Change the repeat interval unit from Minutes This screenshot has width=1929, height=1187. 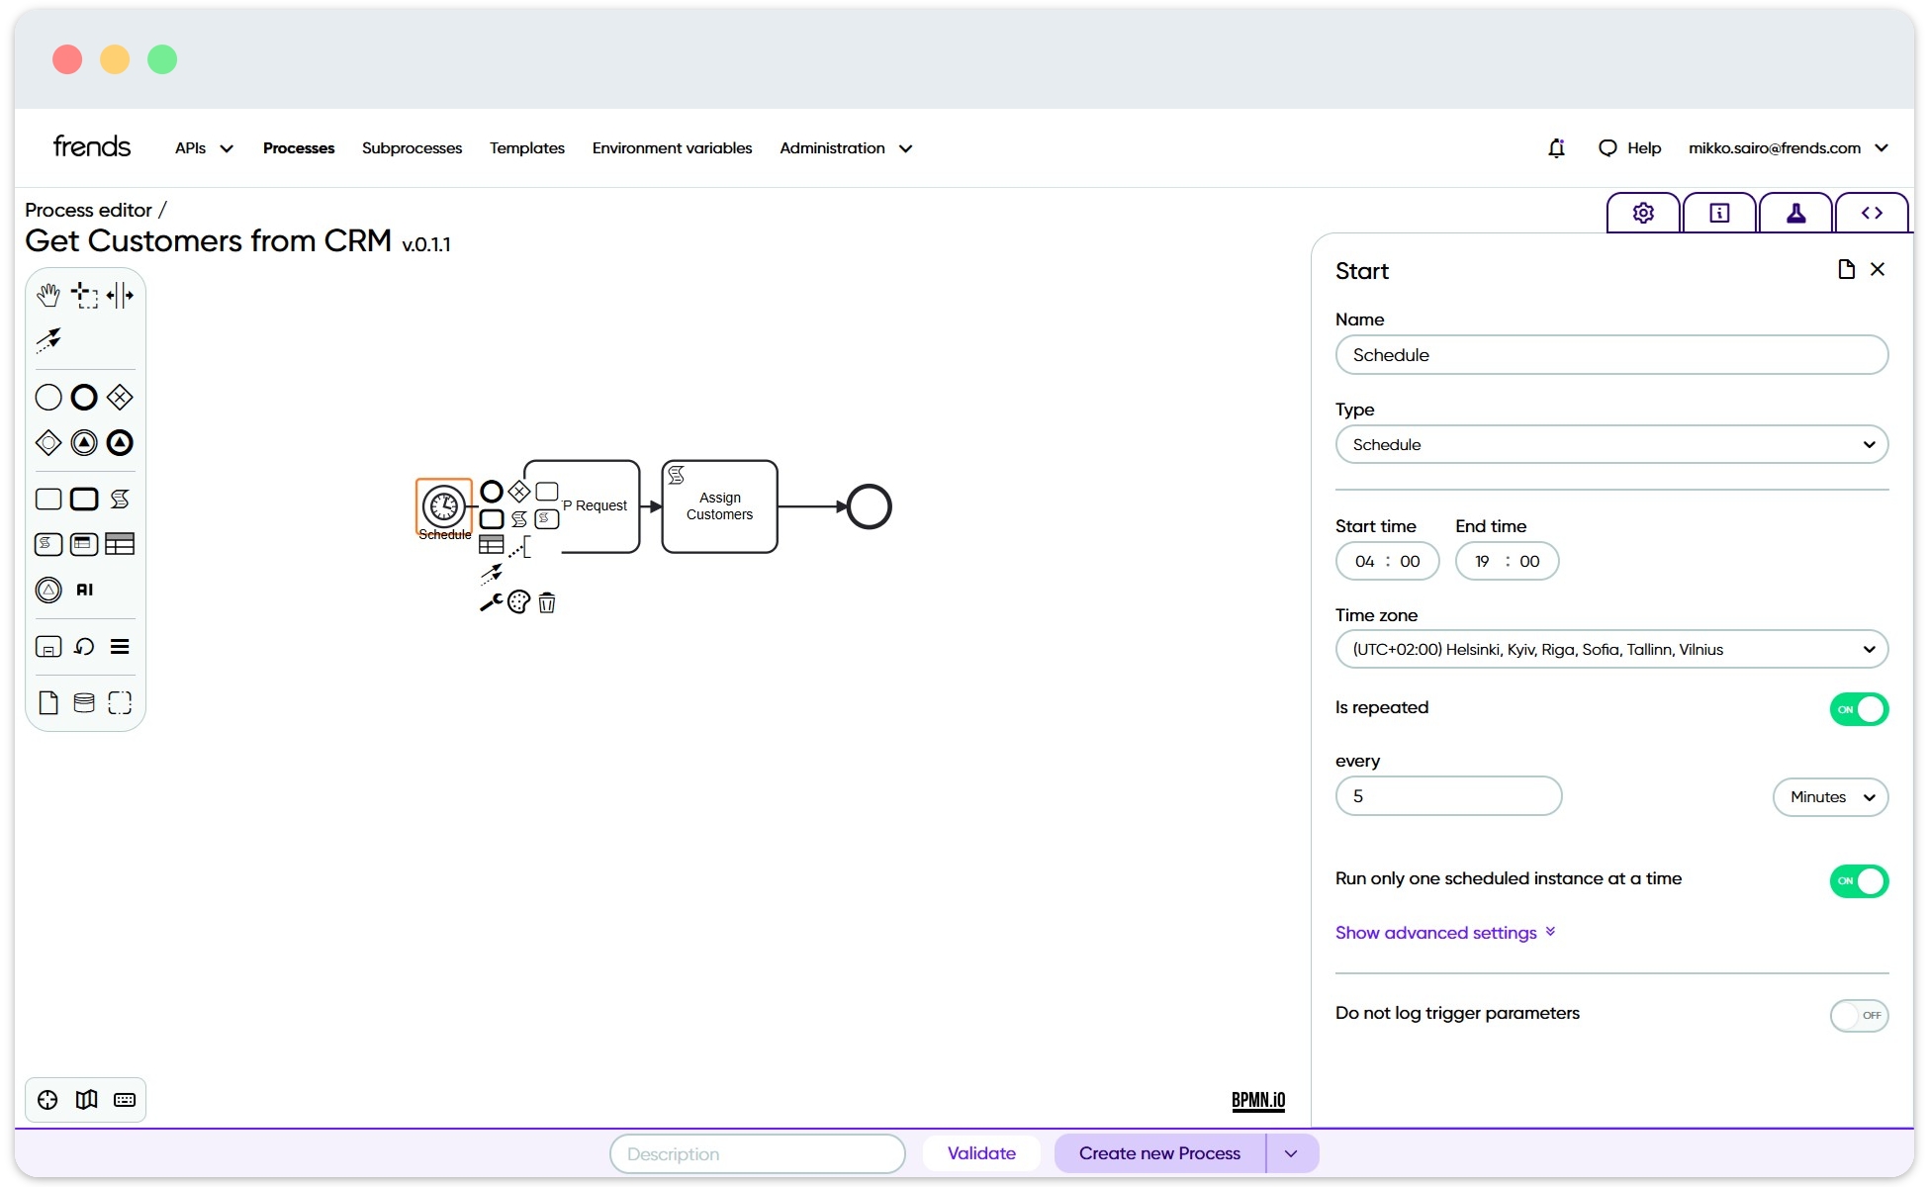click(x=1829, y=797)
